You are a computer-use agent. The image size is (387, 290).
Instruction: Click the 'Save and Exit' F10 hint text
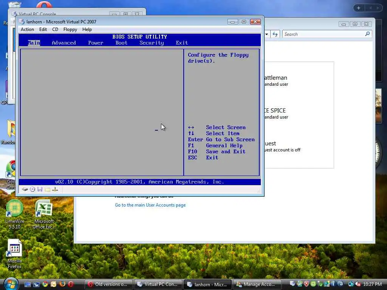(226, 151)
